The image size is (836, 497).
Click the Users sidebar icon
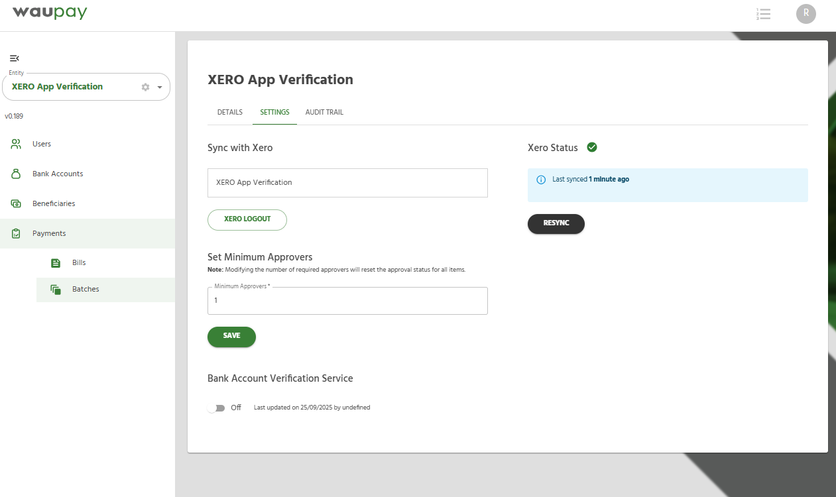16,144
